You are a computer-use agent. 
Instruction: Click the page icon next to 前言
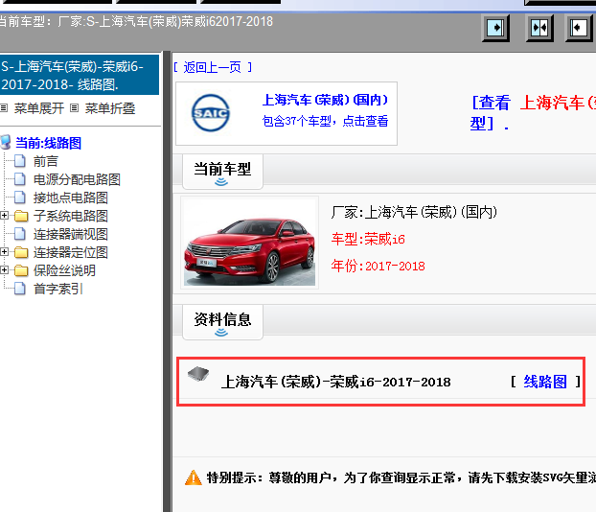20,161
